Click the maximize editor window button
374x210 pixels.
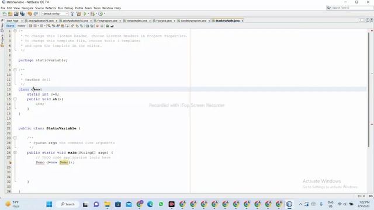[372, 20]
